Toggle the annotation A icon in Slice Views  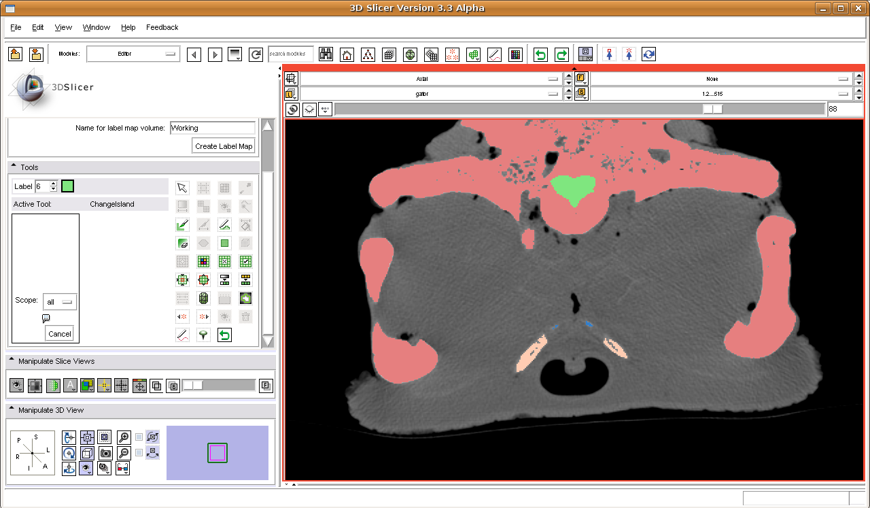(70, 386)
